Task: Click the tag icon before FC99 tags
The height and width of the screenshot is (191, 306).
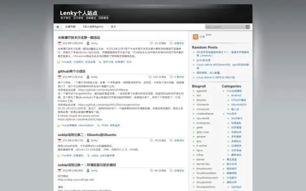Action: 98,125
